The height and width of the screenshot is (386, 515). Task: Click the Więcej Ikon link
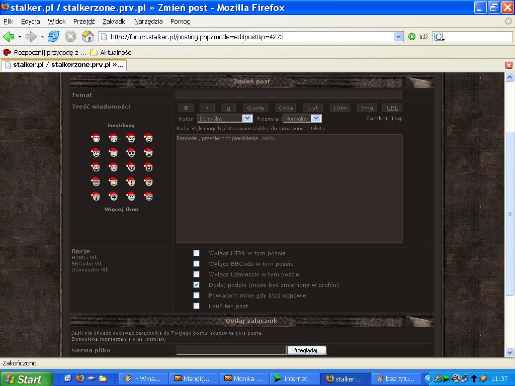click(121, 210)
